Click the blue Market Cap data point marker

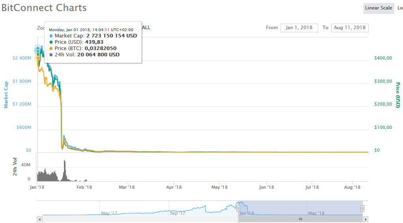click(38, 48)
